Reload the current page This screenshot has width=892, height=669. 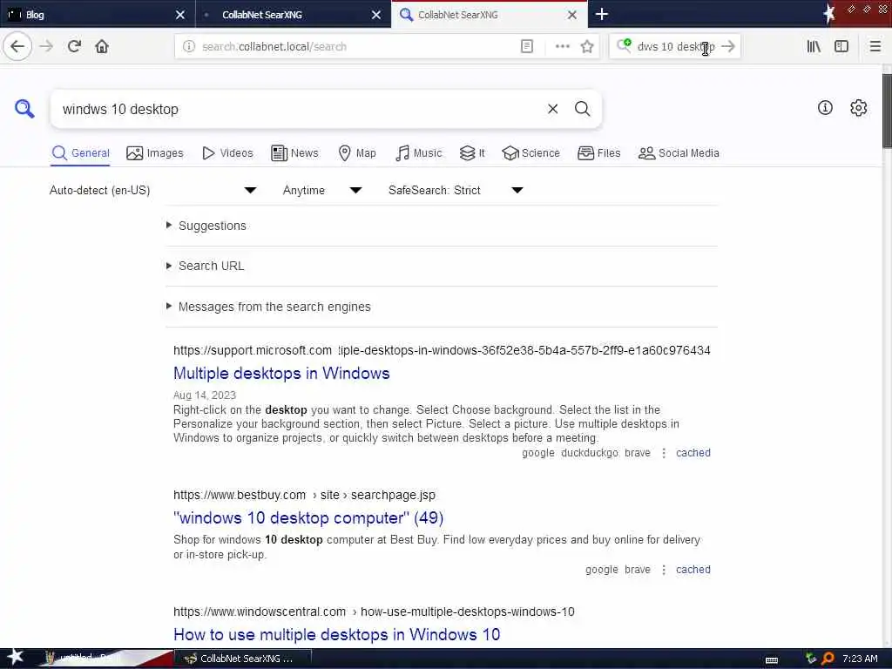(x=74, y=47)
